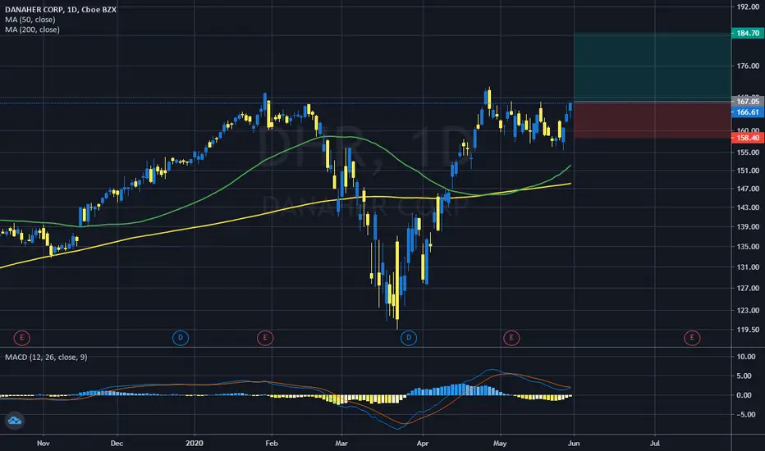Click the earnings E marker near February
This screenshot has width=765, height=451.
(265, 337)
